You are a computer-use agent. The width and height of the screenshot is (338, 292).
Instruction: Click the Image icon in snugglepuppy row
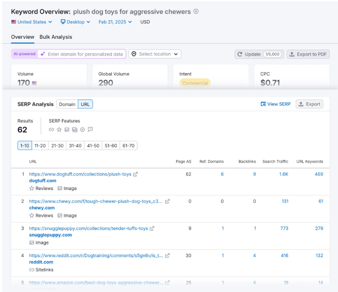click(x=32, y=243)
